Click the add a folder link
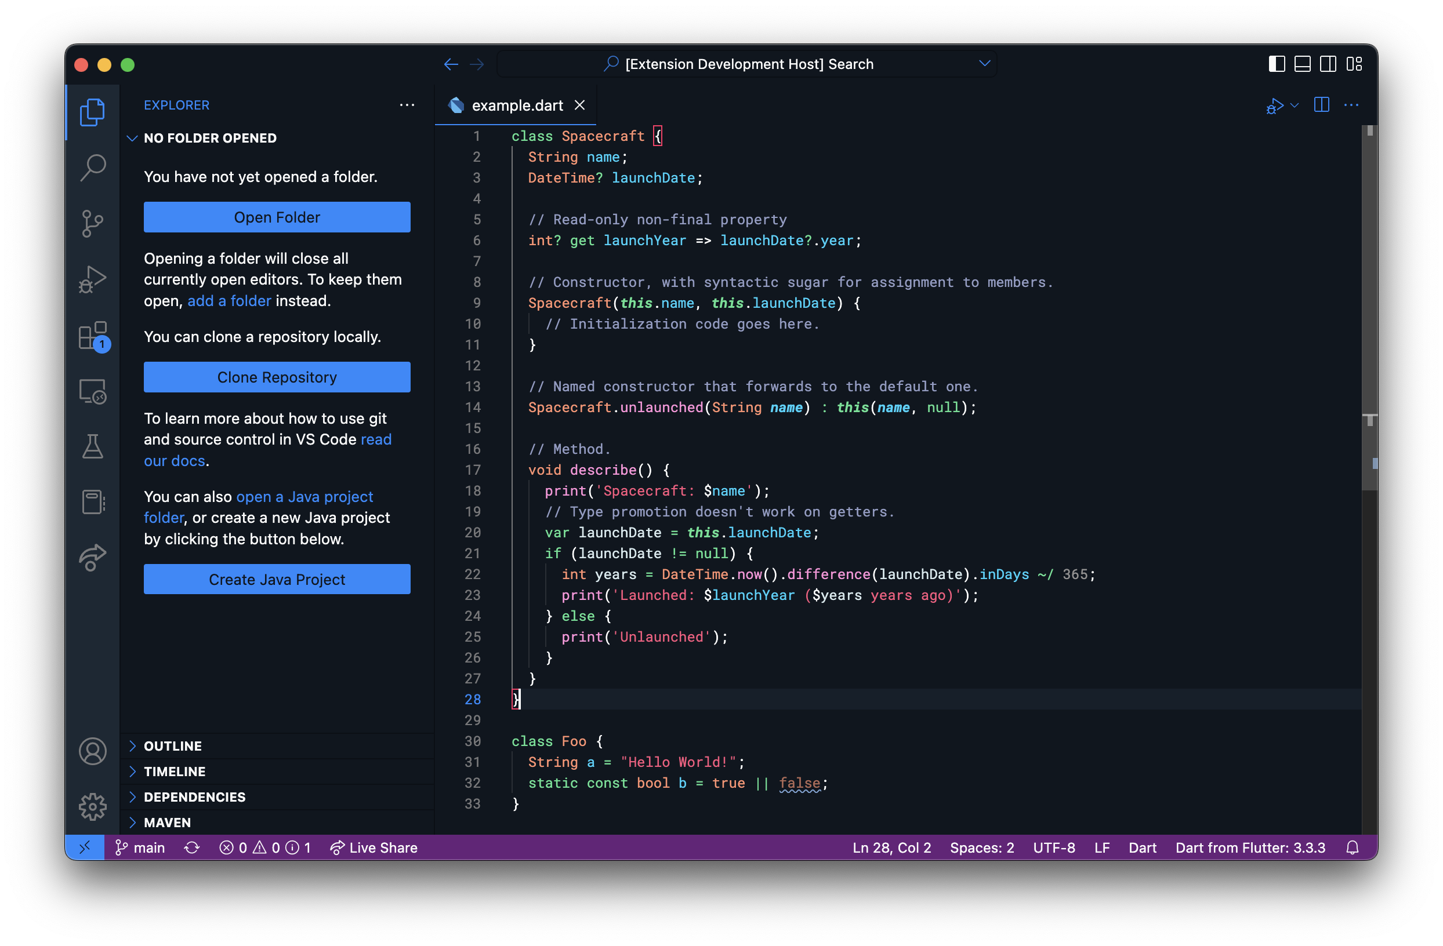The image size is (1443, 946). pyautogui.click(x=229, y=301)
